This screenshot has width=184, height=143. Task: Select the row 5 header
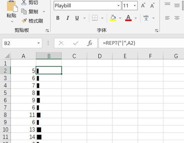[x=5, y=93]
